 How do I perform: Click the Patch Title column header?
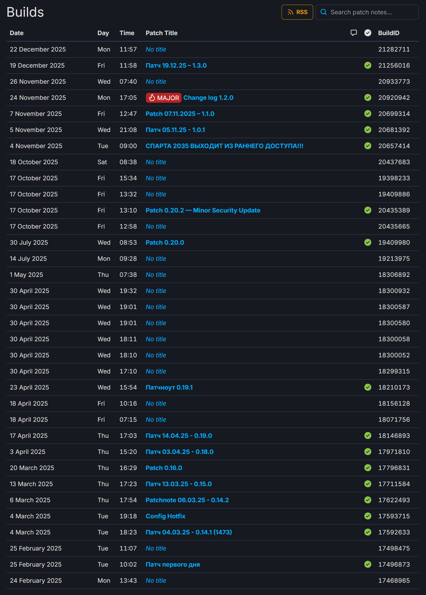[161, 33]
